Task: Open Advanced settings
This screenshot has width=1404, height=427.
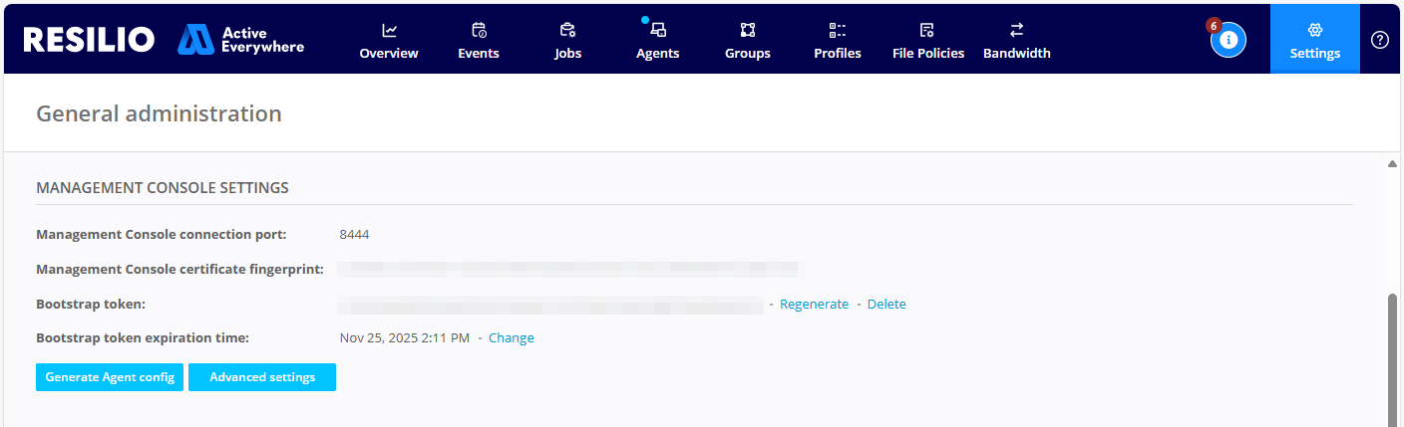Action: pyautogui.click(x=262, y=377)
